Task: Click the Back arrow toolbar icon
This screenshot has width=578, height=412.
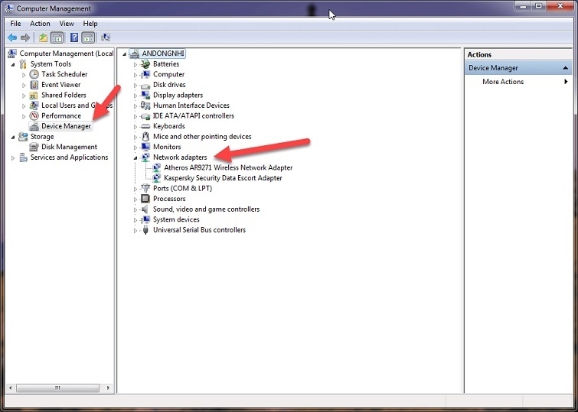Action: (x=12, y=37)
